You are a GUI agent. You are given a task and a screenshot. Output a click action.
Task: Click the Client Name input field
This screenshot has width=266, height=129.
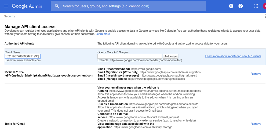point(23,56)
